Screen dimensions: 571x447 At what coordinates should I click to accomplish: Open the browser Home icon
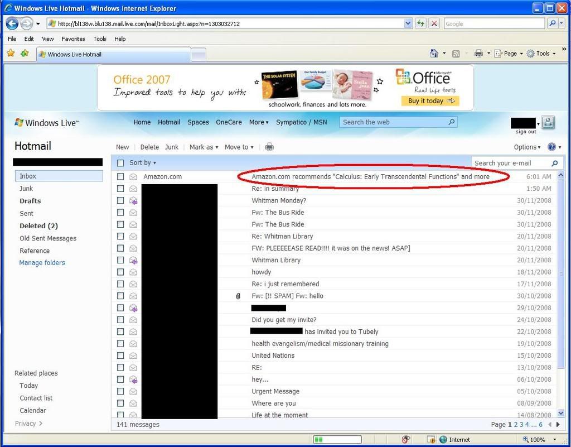click(434, 54)
